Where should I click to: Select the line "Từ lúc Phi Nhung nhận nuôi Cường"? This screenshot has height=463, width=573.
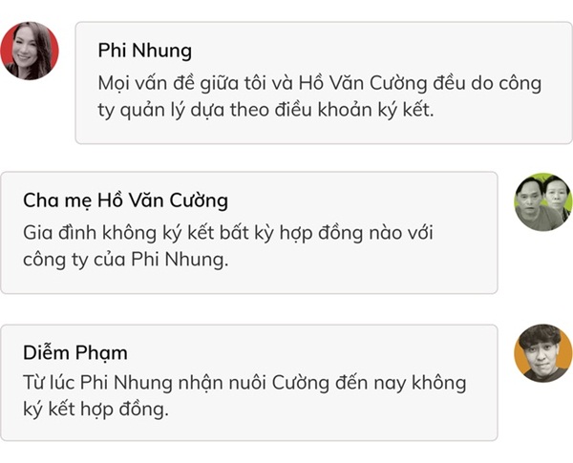click(244, 383)
